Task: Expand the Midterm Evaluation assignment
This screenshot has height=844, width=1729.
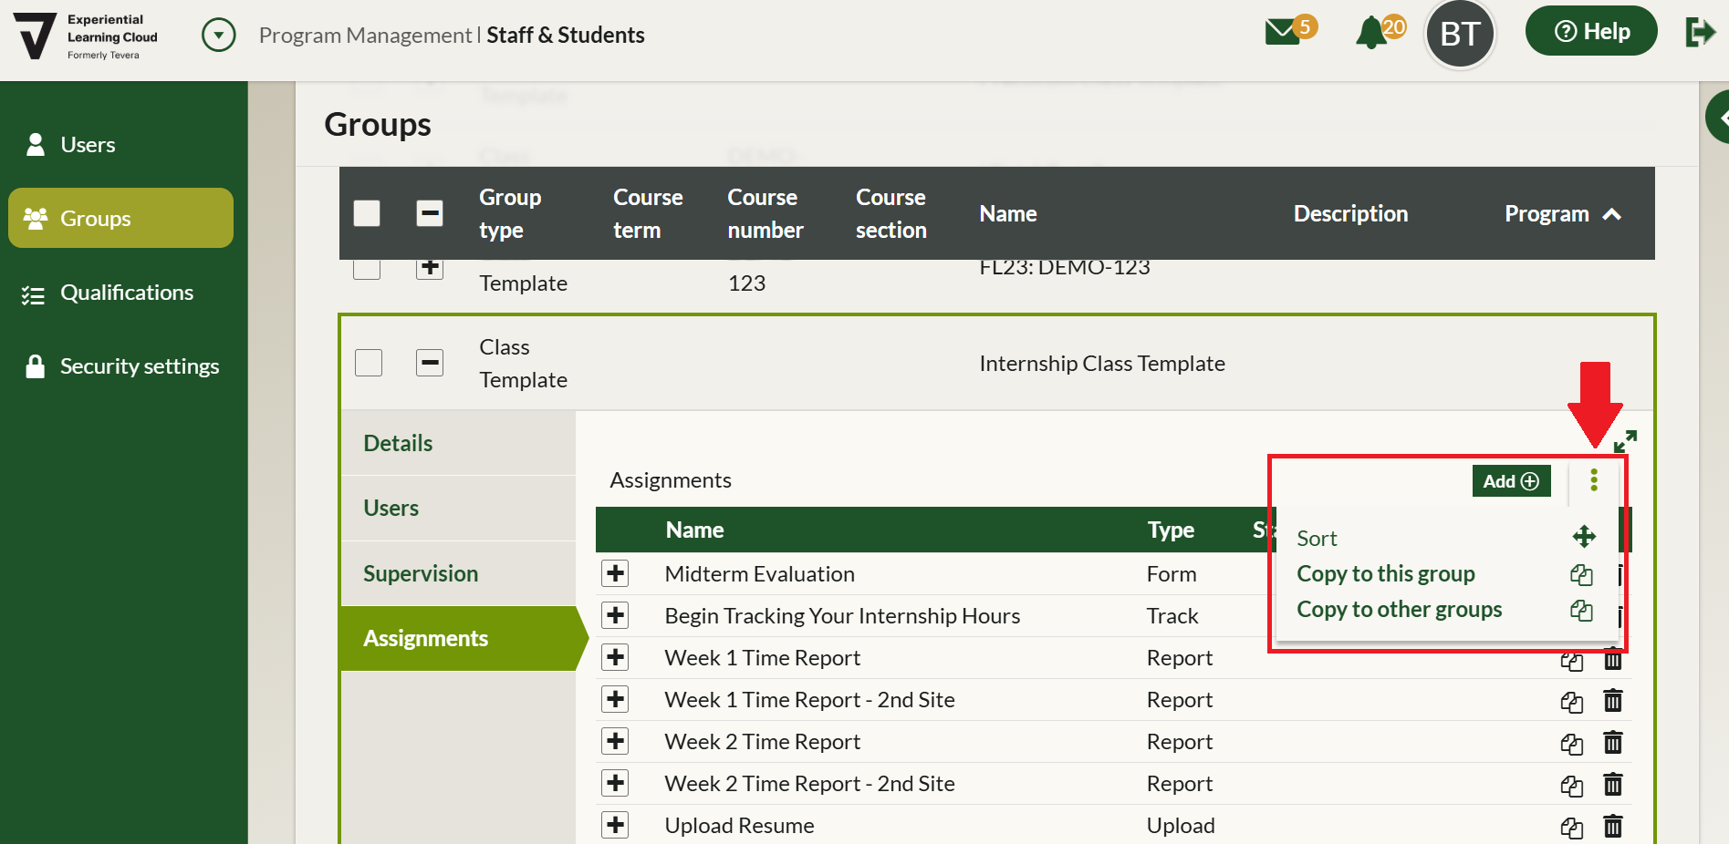Action: point(616,573)
